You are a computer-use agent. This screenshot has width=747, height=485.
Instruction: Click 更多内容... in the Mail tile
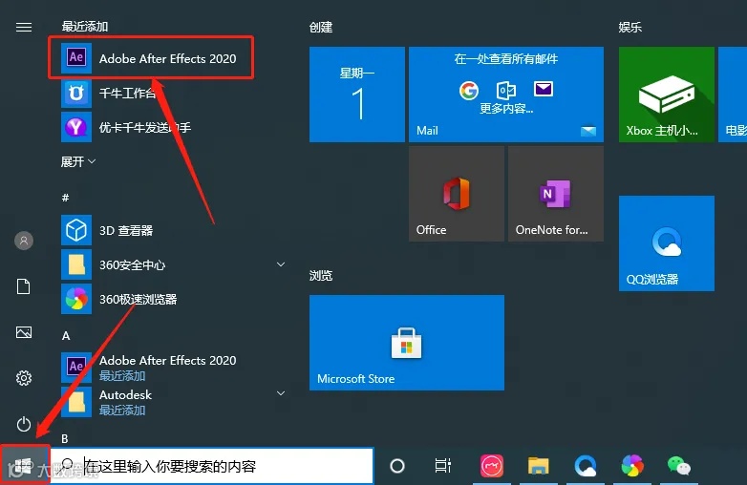(x=506, y=109)
